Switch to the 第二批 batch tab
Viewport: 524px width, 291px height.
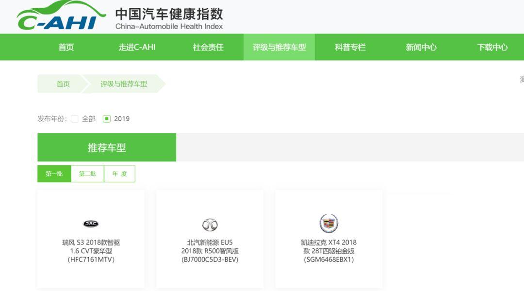(x=87, y=174)
